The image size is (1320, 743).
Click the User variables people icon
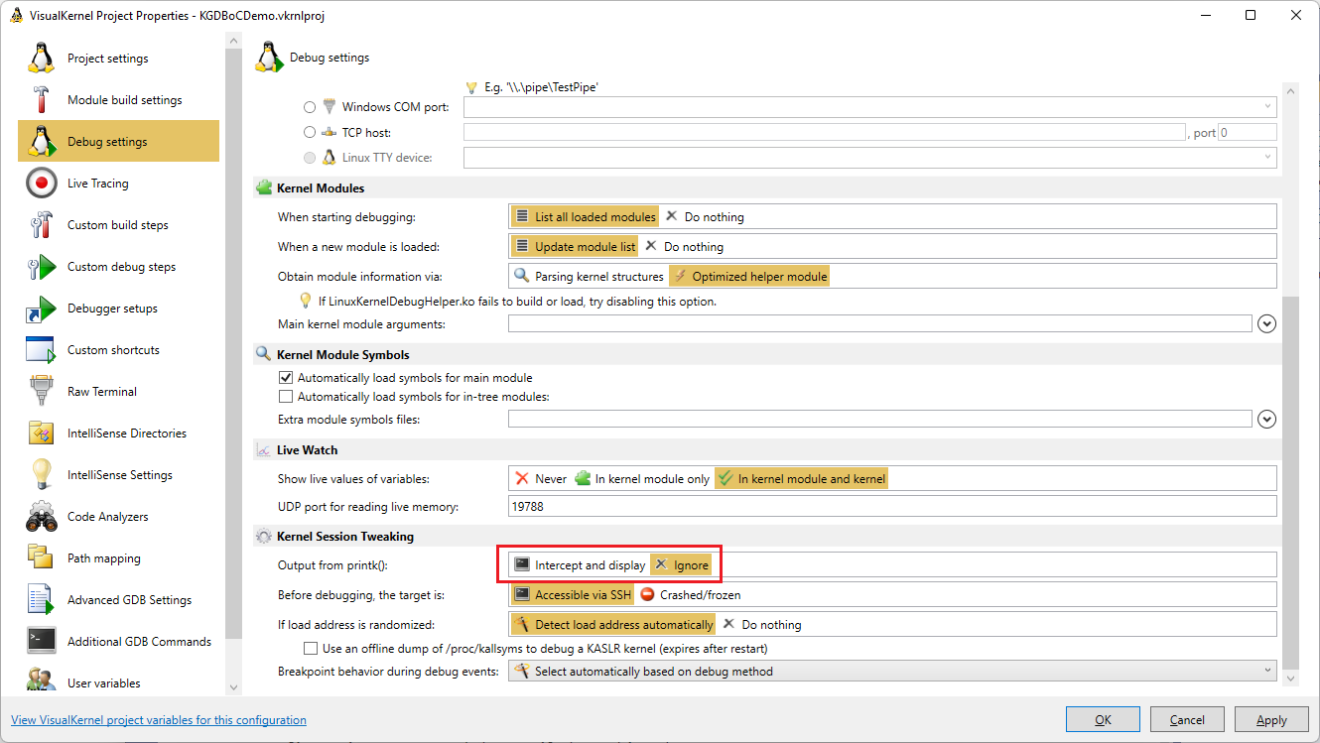point(41,681)
